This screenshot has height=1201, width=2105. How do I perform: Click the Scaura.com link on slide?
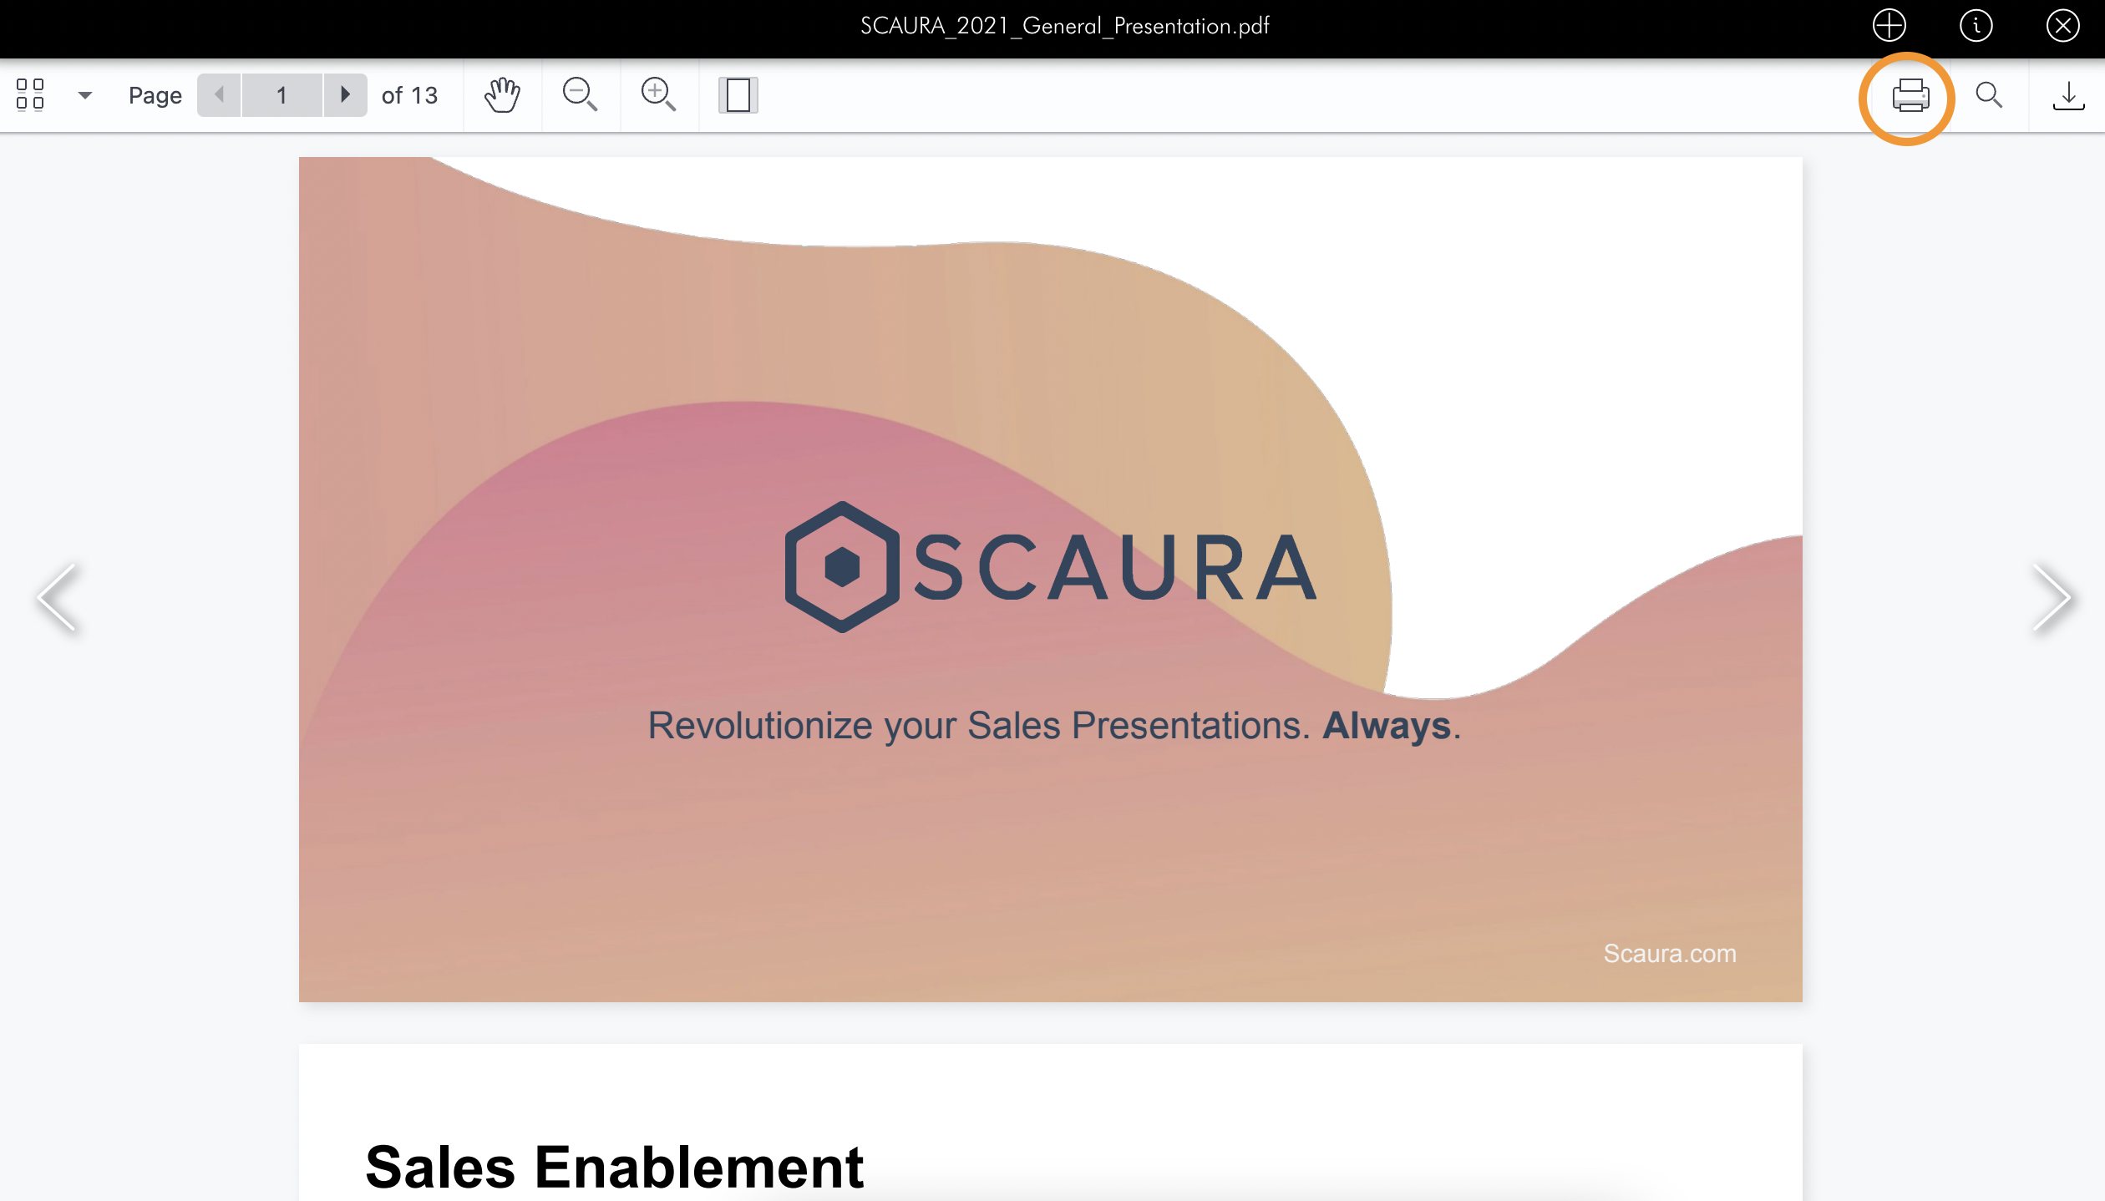pyautogui.click(x=1670, y=953)
